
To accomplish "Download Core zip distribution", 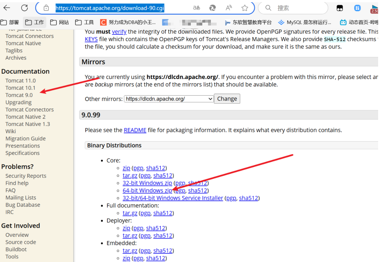I will click(126, 168).
